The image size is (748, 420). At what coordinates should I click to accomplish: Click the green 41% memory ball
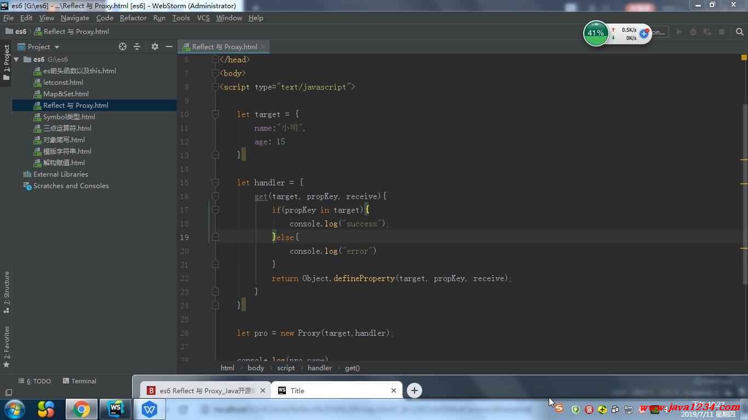tap(596, 33)
